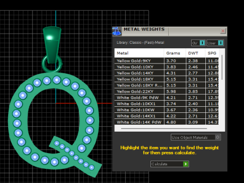Viewport: 244px width, 183px height.
Task: Select the White Gold:10KX1 row
Action: click(x=166, y=104)
